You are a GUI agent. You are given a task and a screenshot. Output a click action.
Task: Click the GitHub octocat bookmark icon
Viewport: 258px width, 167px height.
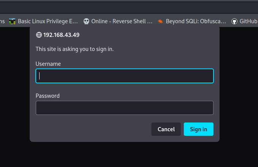pyautogui.click(x=234, y=21)
